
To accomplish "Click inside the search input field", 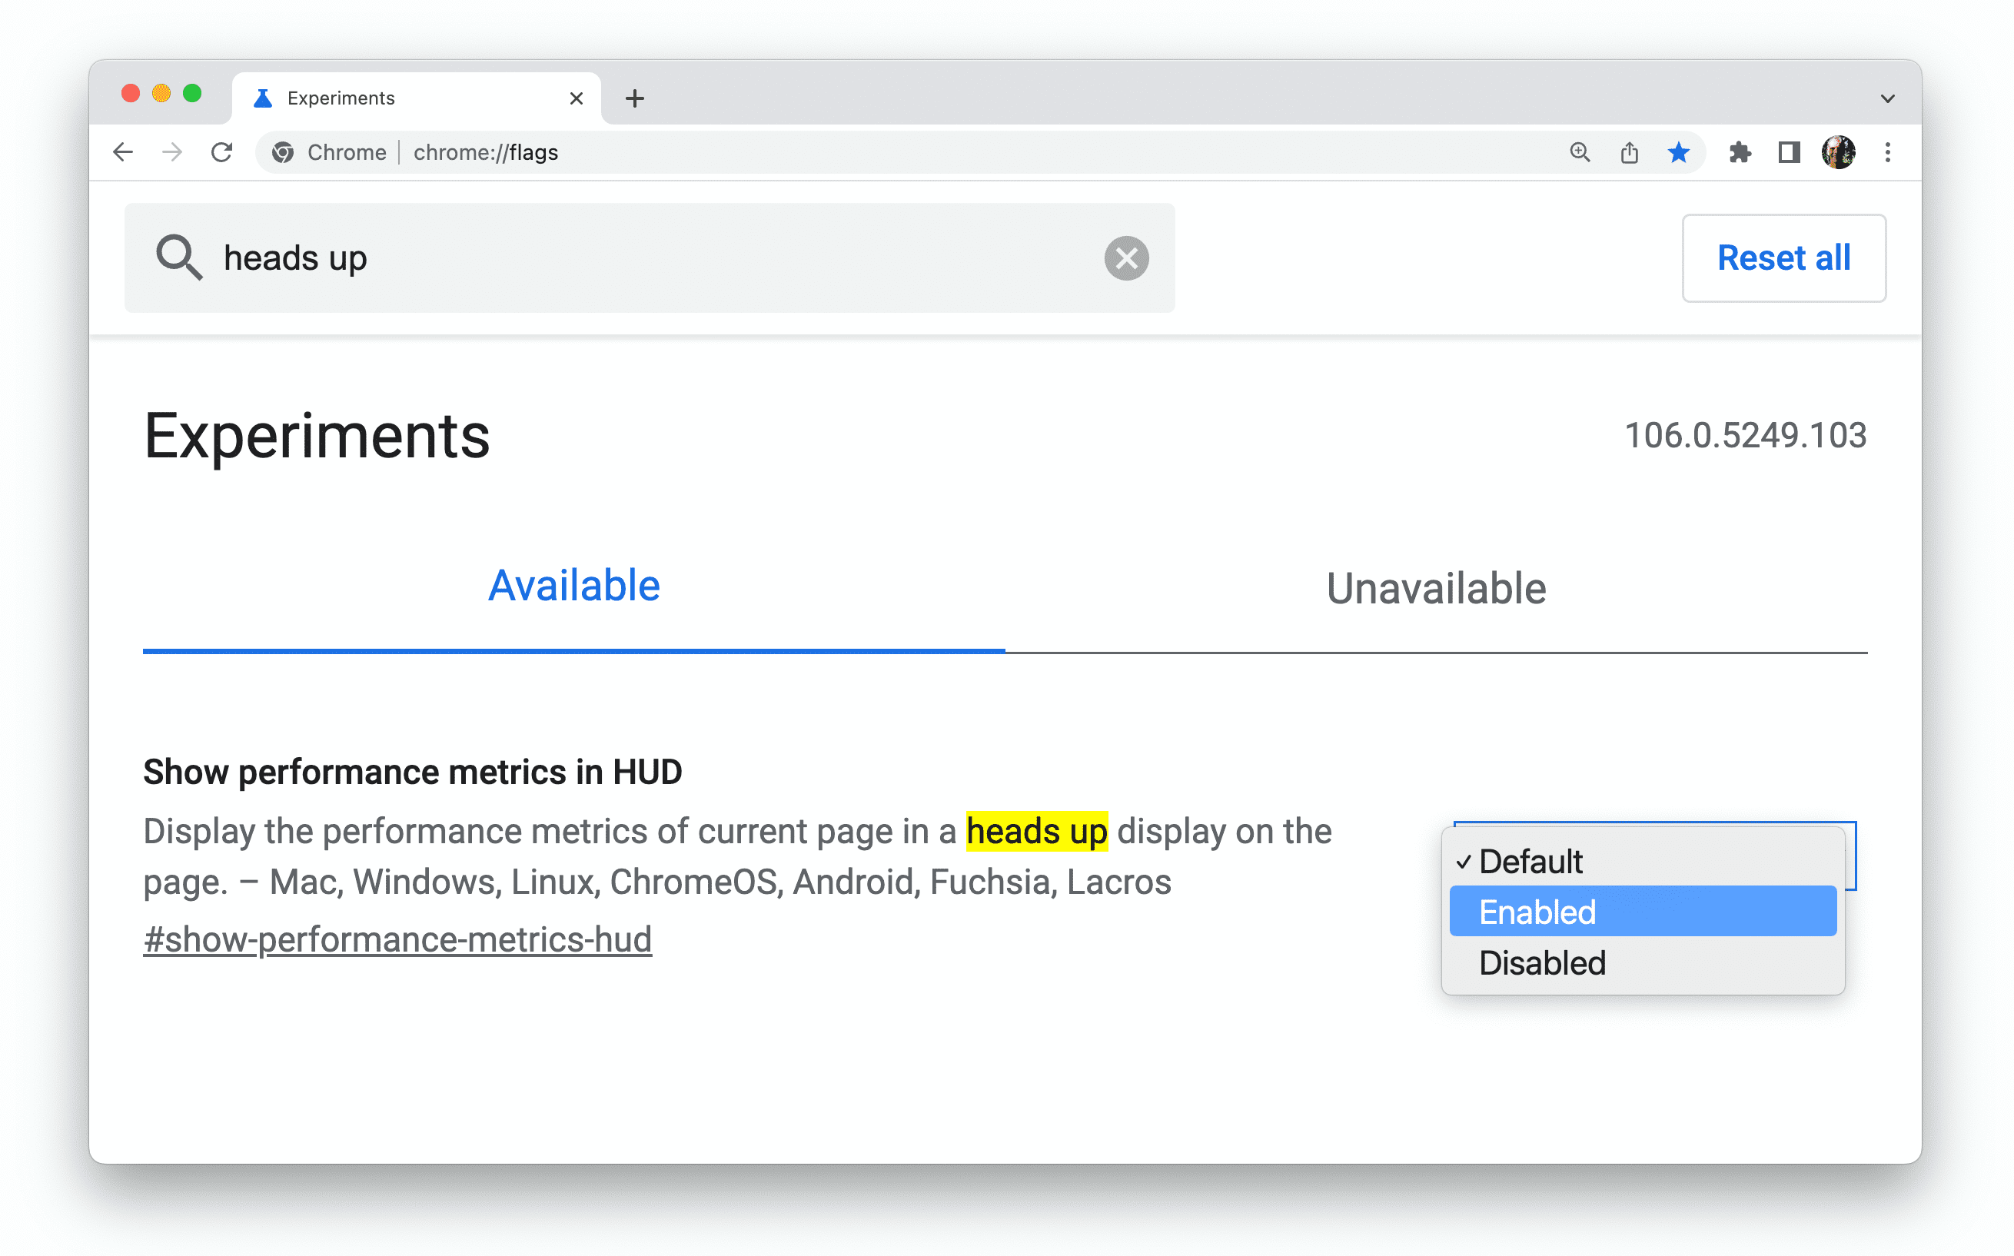I will pos(651,258).
